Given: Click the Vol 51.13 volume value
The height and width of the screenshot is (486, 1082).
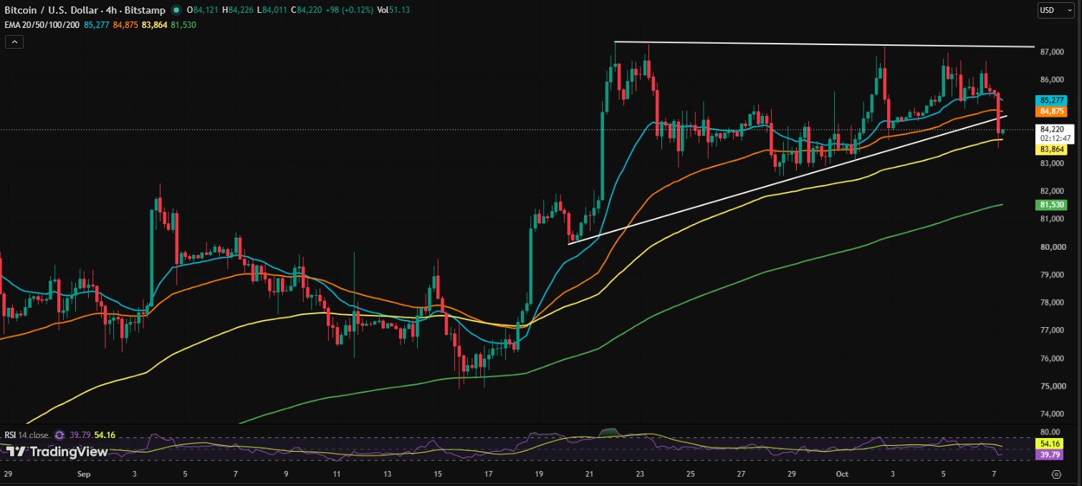Looking at the screenshot, I should (x=393, y=11).
